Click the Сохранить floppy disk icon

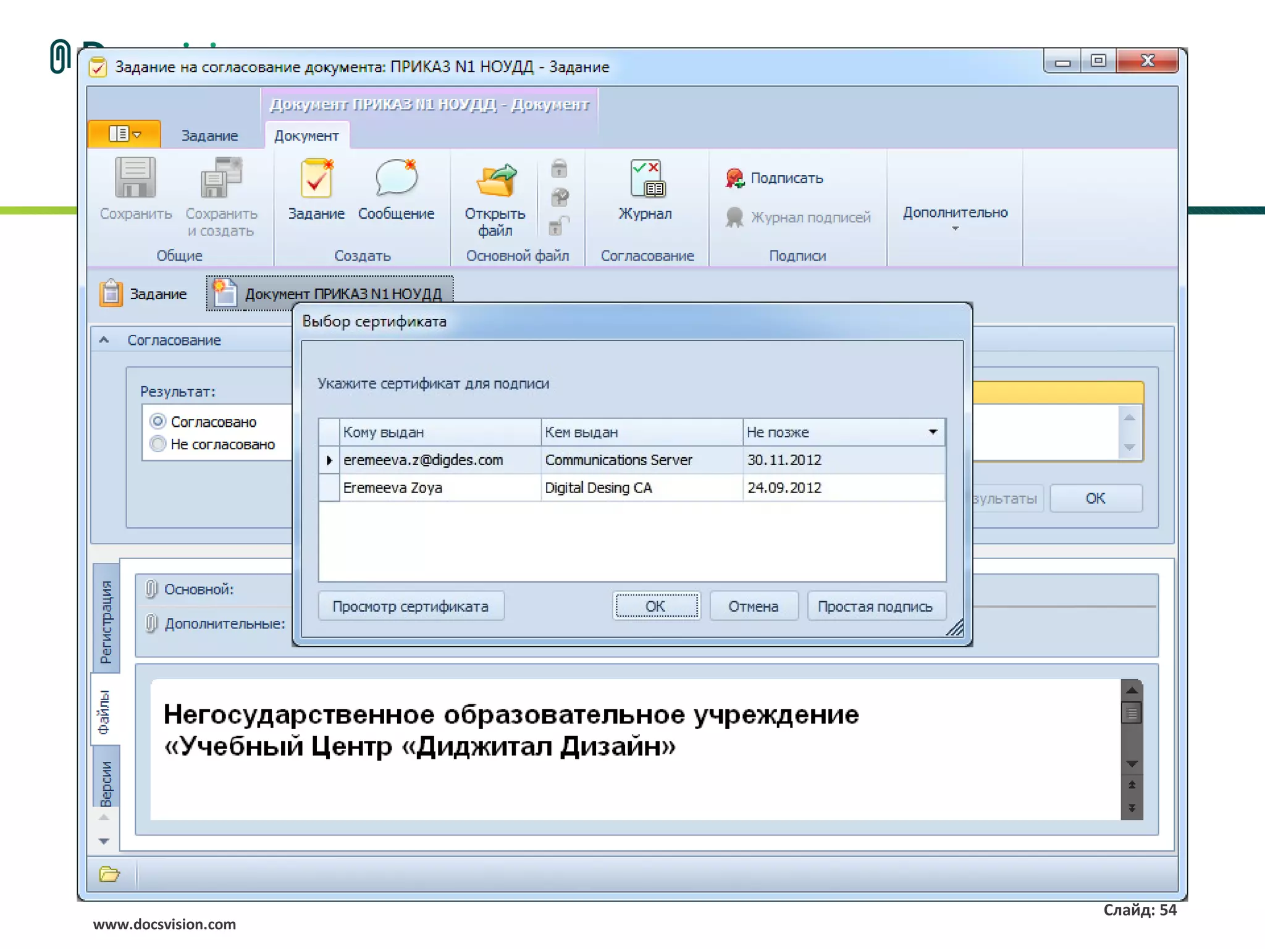[135, 178]
